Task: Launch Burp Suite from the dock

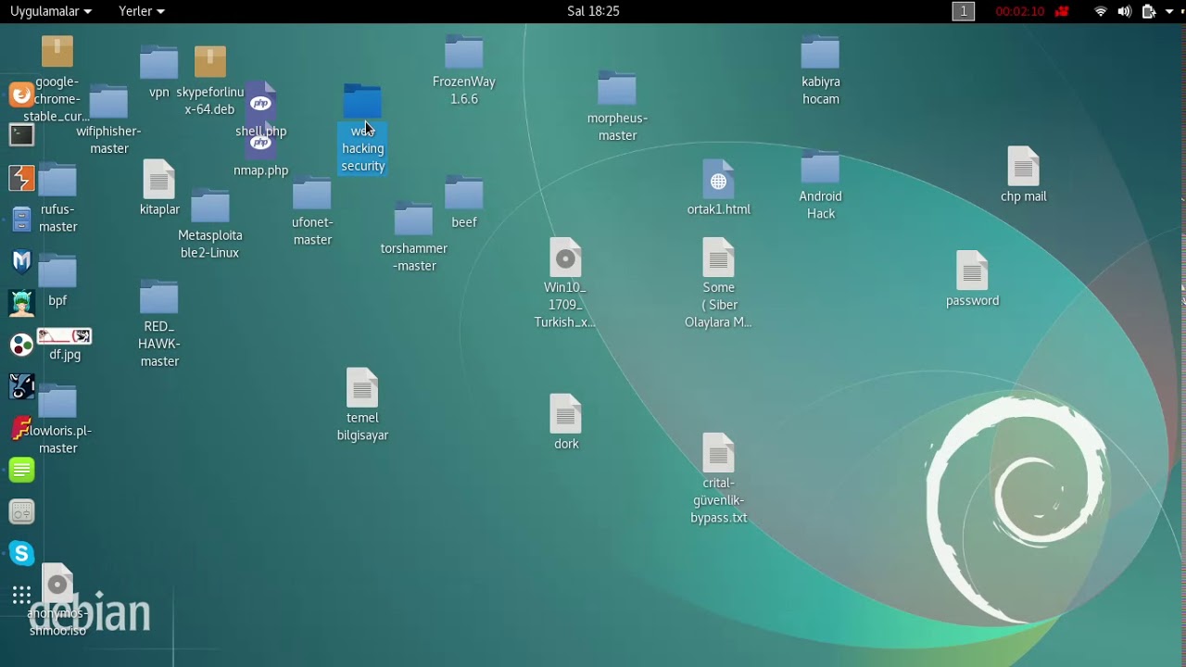Action: point(21,178)
